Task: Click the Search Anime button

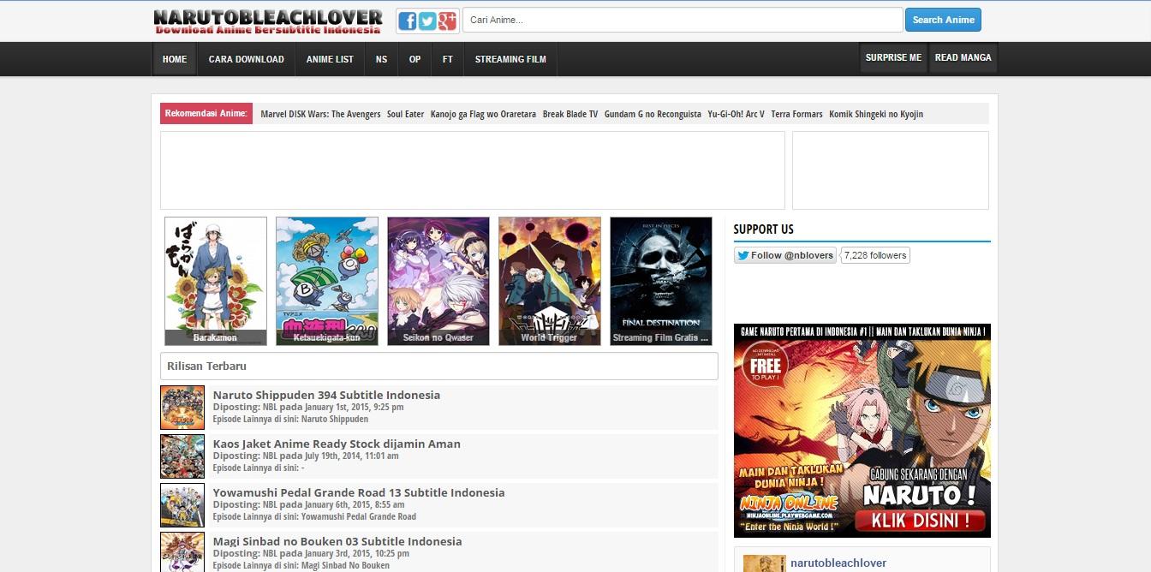Action: point(944,20)
